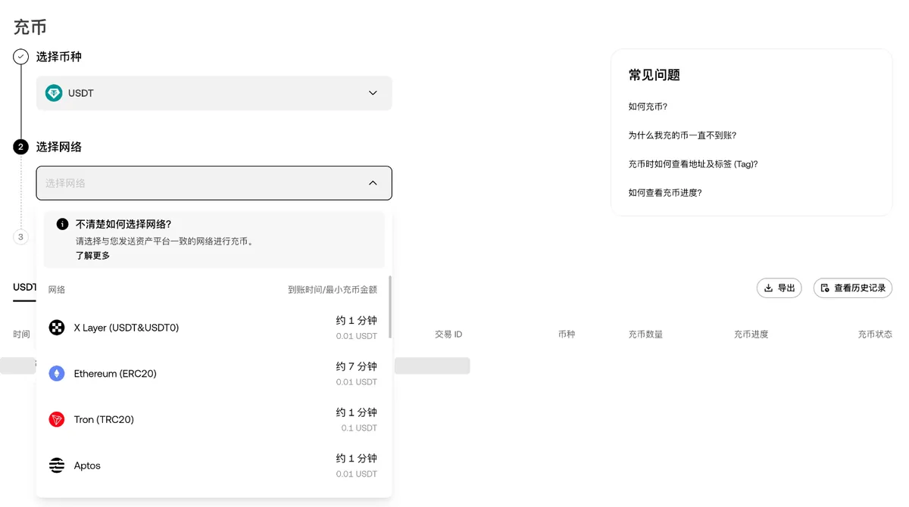Click the X Layer network logo
Screen dimensions: 909x507
coord(57,328)
